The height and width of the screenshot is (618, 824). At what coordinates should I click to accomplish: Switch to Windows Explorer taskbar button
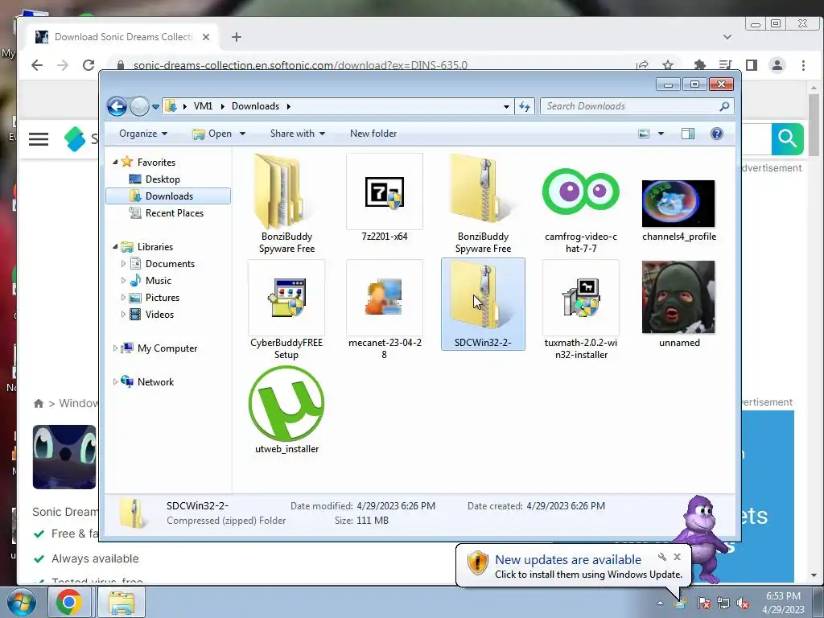click(x=122, y=602)
